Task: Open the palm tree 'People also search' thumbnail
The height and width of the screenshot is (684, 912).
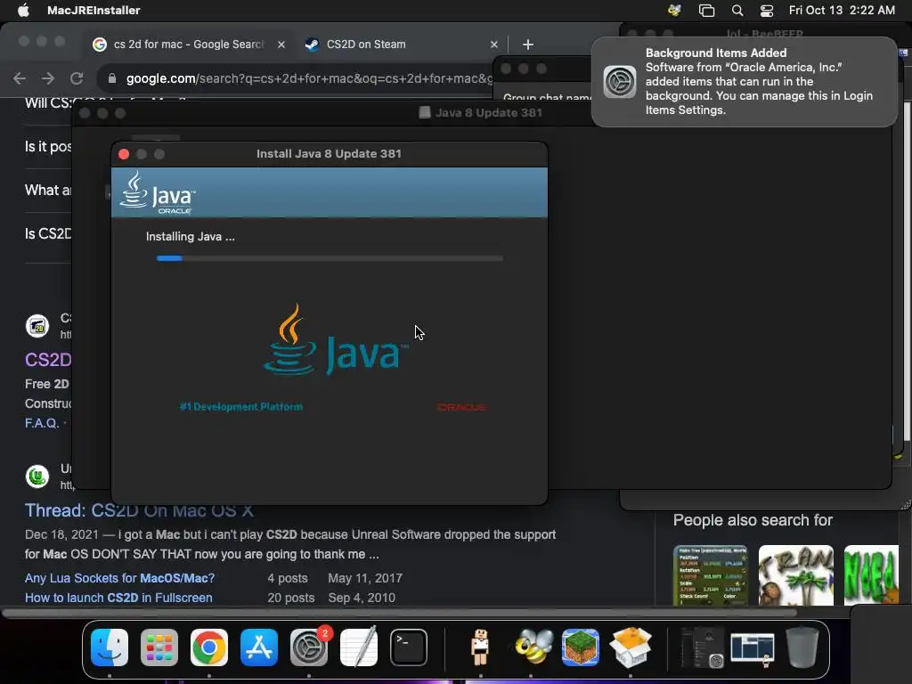Action: [795, 575]
